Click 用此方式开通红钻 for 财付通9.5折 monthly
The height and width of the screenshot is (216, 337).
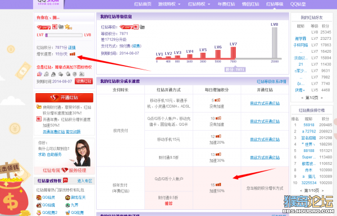(265, 158)
